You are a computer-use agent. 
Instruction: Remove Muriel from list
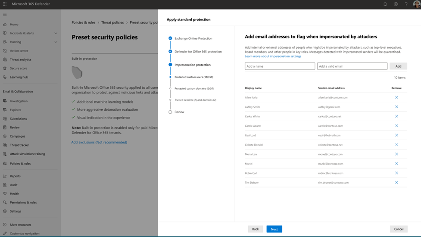coord(396,163)
